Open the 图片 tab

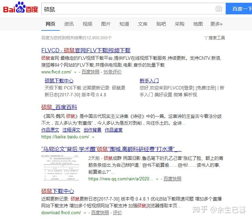[x=106, y=24]
